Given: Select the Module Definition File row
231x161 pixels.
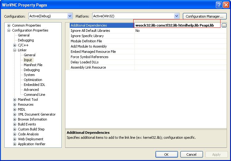Looking at the screenshot, I should (148, 41).
